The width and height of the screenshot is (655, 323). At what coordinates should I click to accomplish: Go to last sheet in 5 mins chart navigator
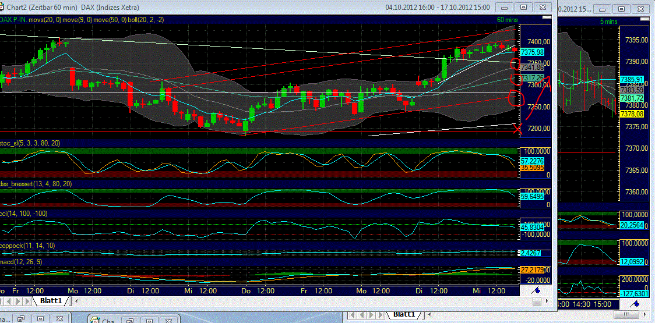tap(381, 314)
